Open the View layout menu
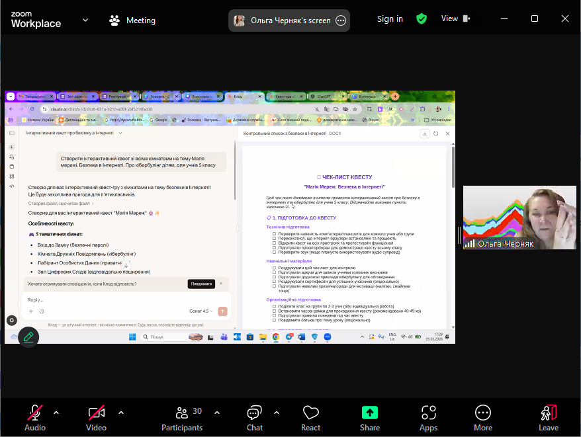The image size is (581, 437). click(456, 19)
